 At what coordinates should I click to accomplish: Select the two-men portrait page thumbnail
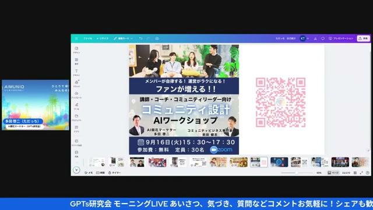(137, 162)
